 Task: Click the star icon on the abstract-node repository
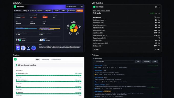[103, 67]
